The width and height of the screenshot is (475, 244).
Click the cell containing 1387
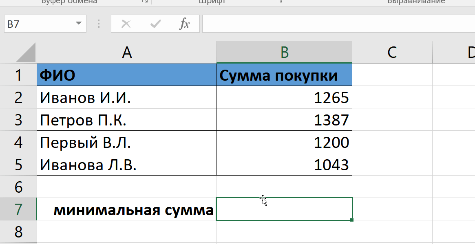(285, 120)
